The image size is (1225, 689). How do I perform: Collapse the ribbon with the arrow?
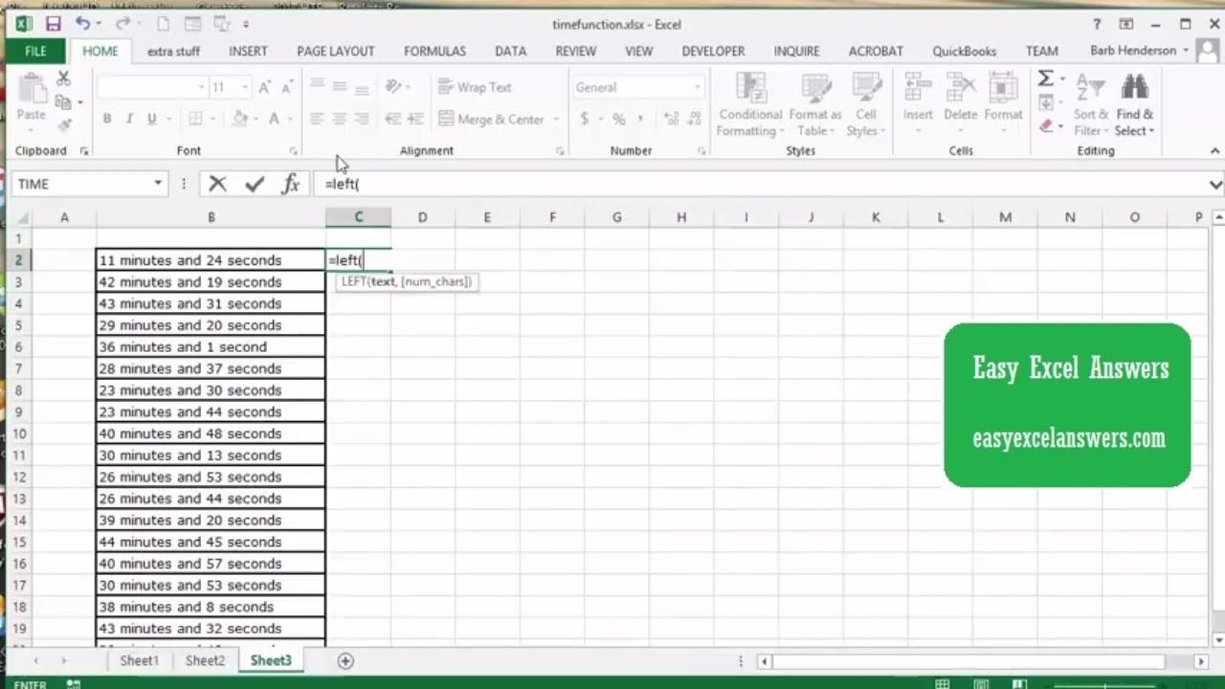pos(1215,150)
